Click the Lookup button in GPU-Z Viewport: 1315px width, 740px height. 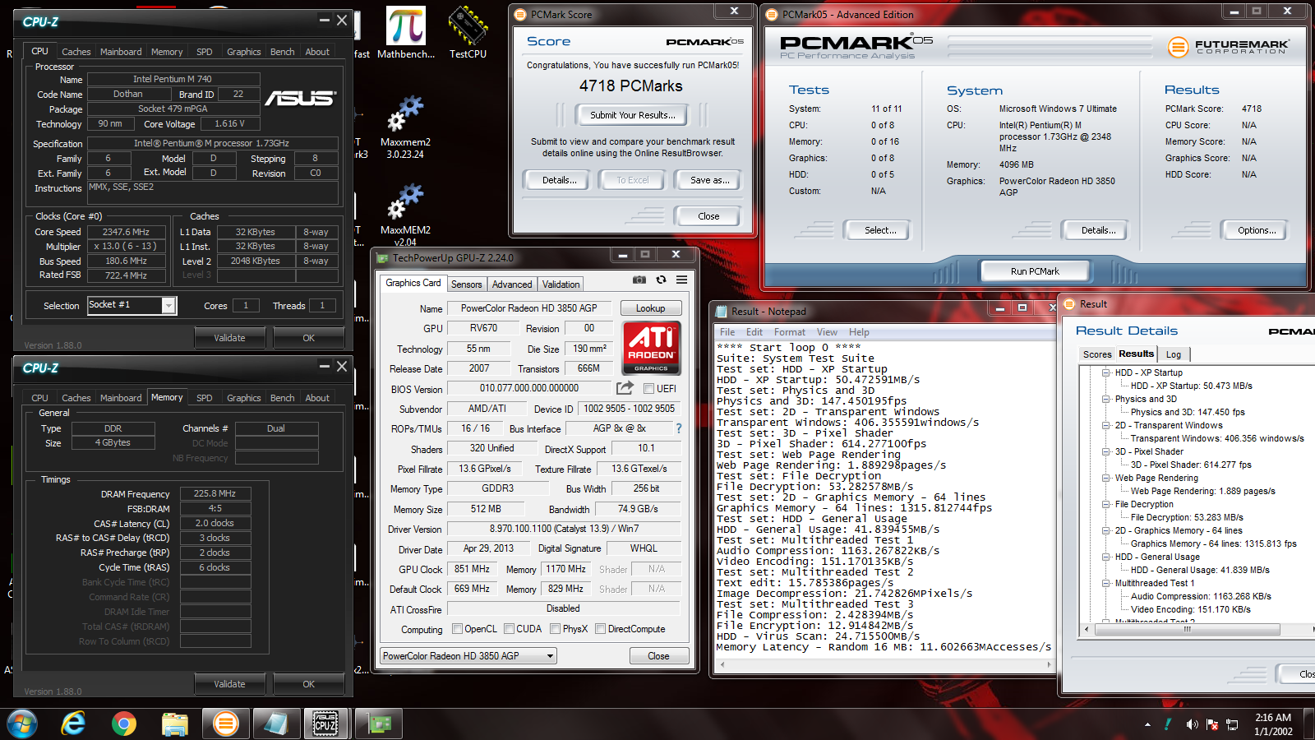point(650,308)
